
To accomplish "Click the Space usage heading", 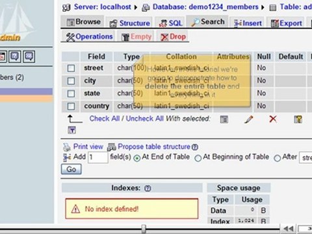I will (239, 188).
